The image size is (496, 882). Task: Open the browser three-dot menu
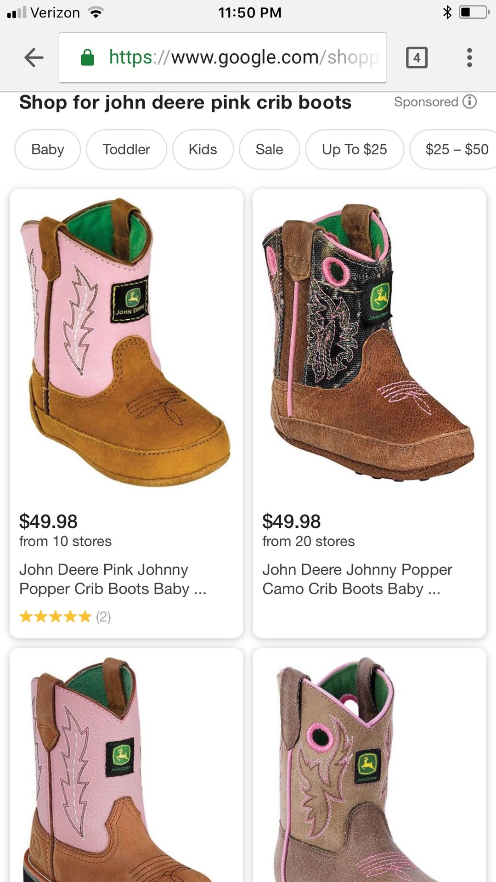pos(469,57)
